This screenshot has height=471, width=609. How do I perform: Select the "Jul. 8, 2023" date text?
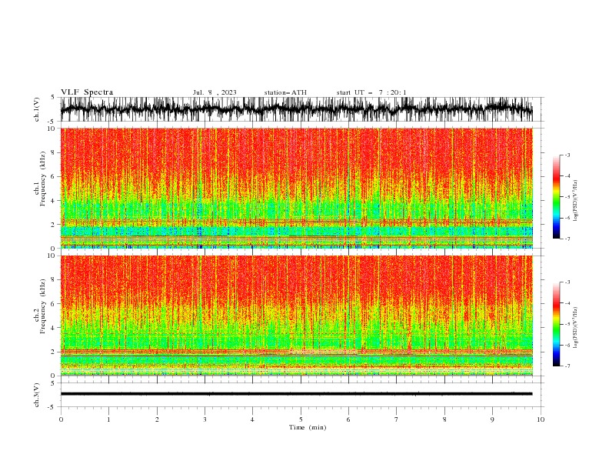point(215,92)
